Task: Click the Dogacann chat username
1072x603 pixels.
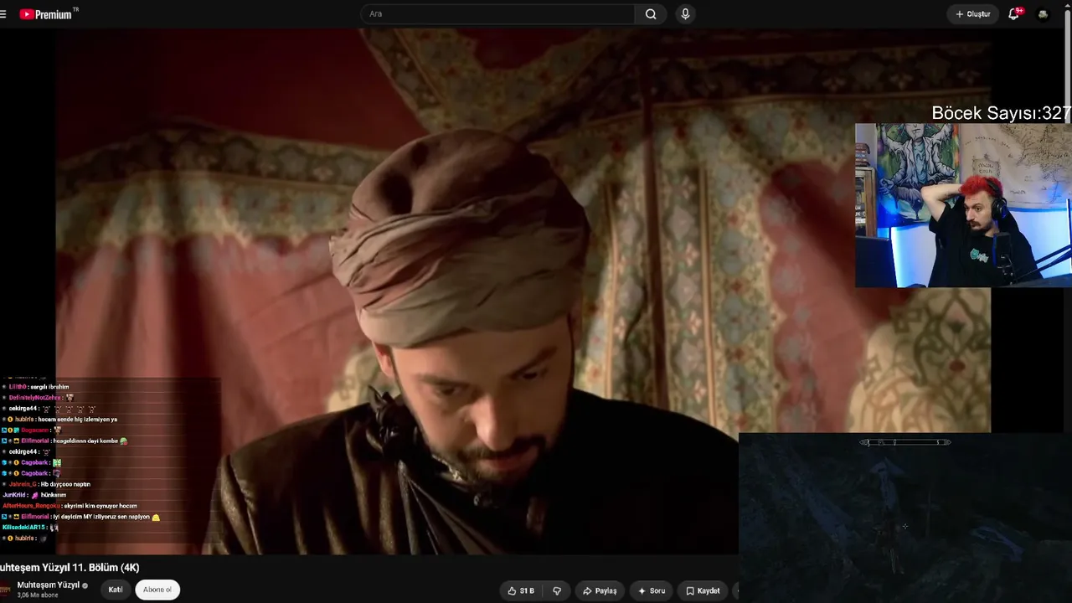Action: click(35, 430)
